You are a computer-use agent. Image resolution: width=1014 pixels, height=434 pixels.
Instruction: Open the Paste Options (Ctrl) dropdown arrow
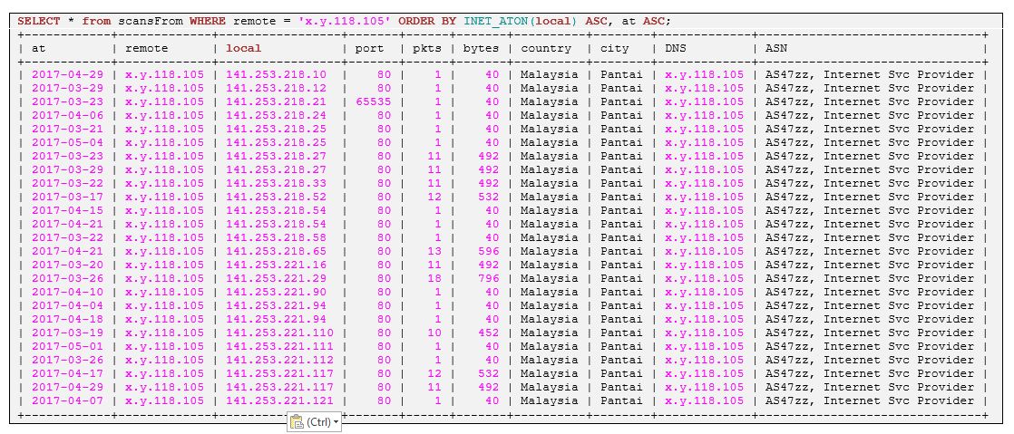[x=336, y=422]
